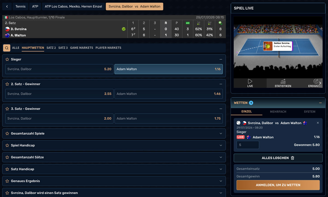Expand the Gesamtanzahl Spiele market
328x197 pixels.
pyautogui.click(x=221, y=134)
